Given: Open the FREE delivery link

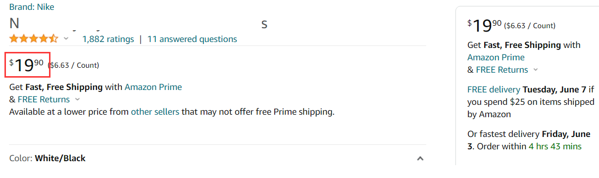Looking at the screenshot, I should click(x=494, y=89).
